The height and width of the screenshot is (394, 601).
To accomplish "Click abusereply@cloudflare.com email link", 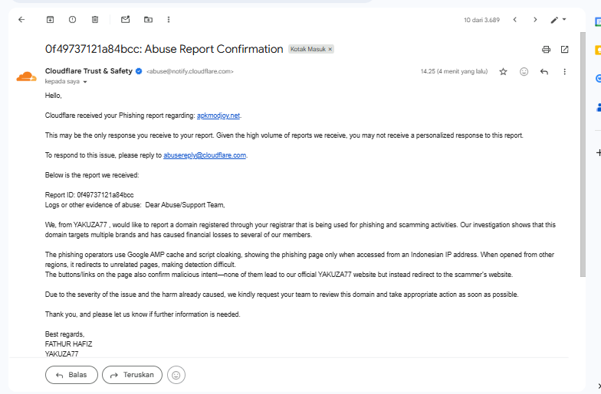I will tap(205, 155).
